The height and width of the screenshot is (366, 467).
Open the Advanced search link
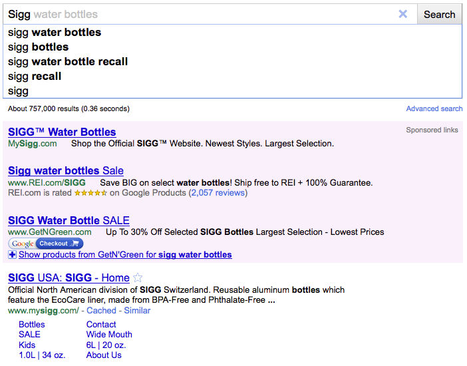point(434,108)
